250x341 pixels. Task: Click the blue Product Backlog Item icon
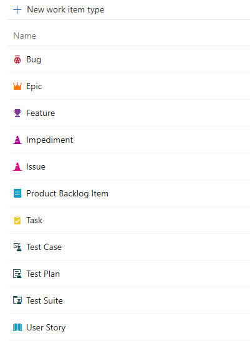click(x=17, y=193)
